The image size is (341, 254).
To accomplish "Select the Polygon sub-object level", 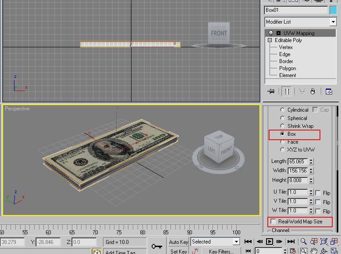I will point(288,68).
